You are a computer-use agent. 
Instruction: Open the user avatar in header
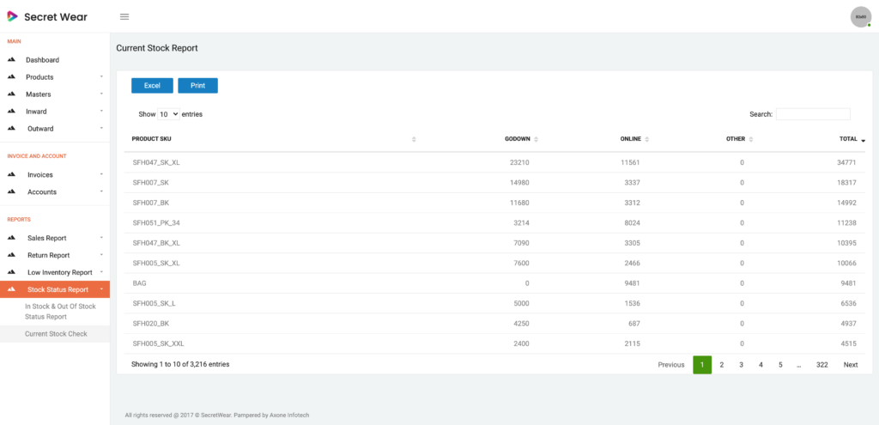pos(860,16)
